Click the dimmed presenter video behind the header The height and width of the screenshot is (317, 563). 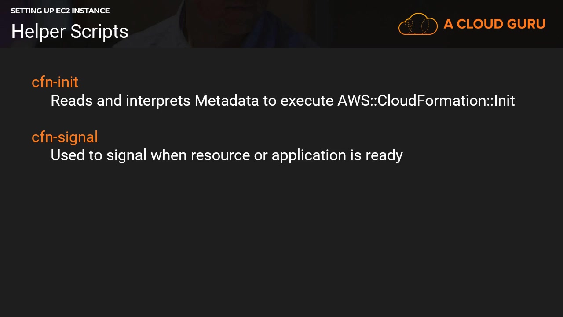point(220,22)
